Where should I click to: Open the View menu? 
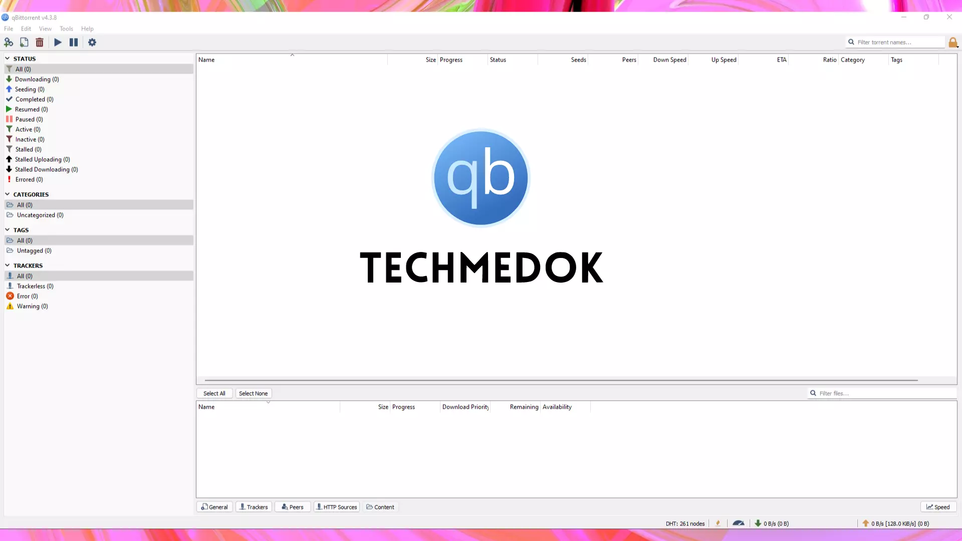(45, 29)
